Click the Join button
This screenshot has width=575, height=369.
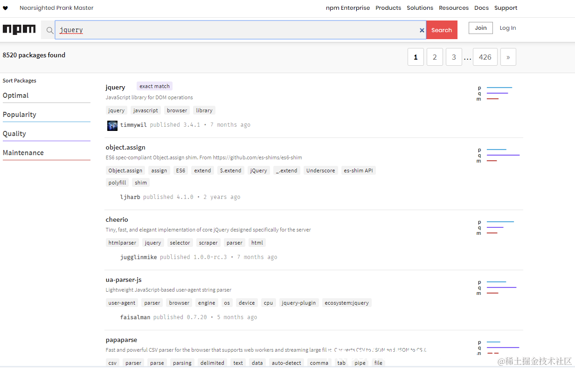[481, 28]
